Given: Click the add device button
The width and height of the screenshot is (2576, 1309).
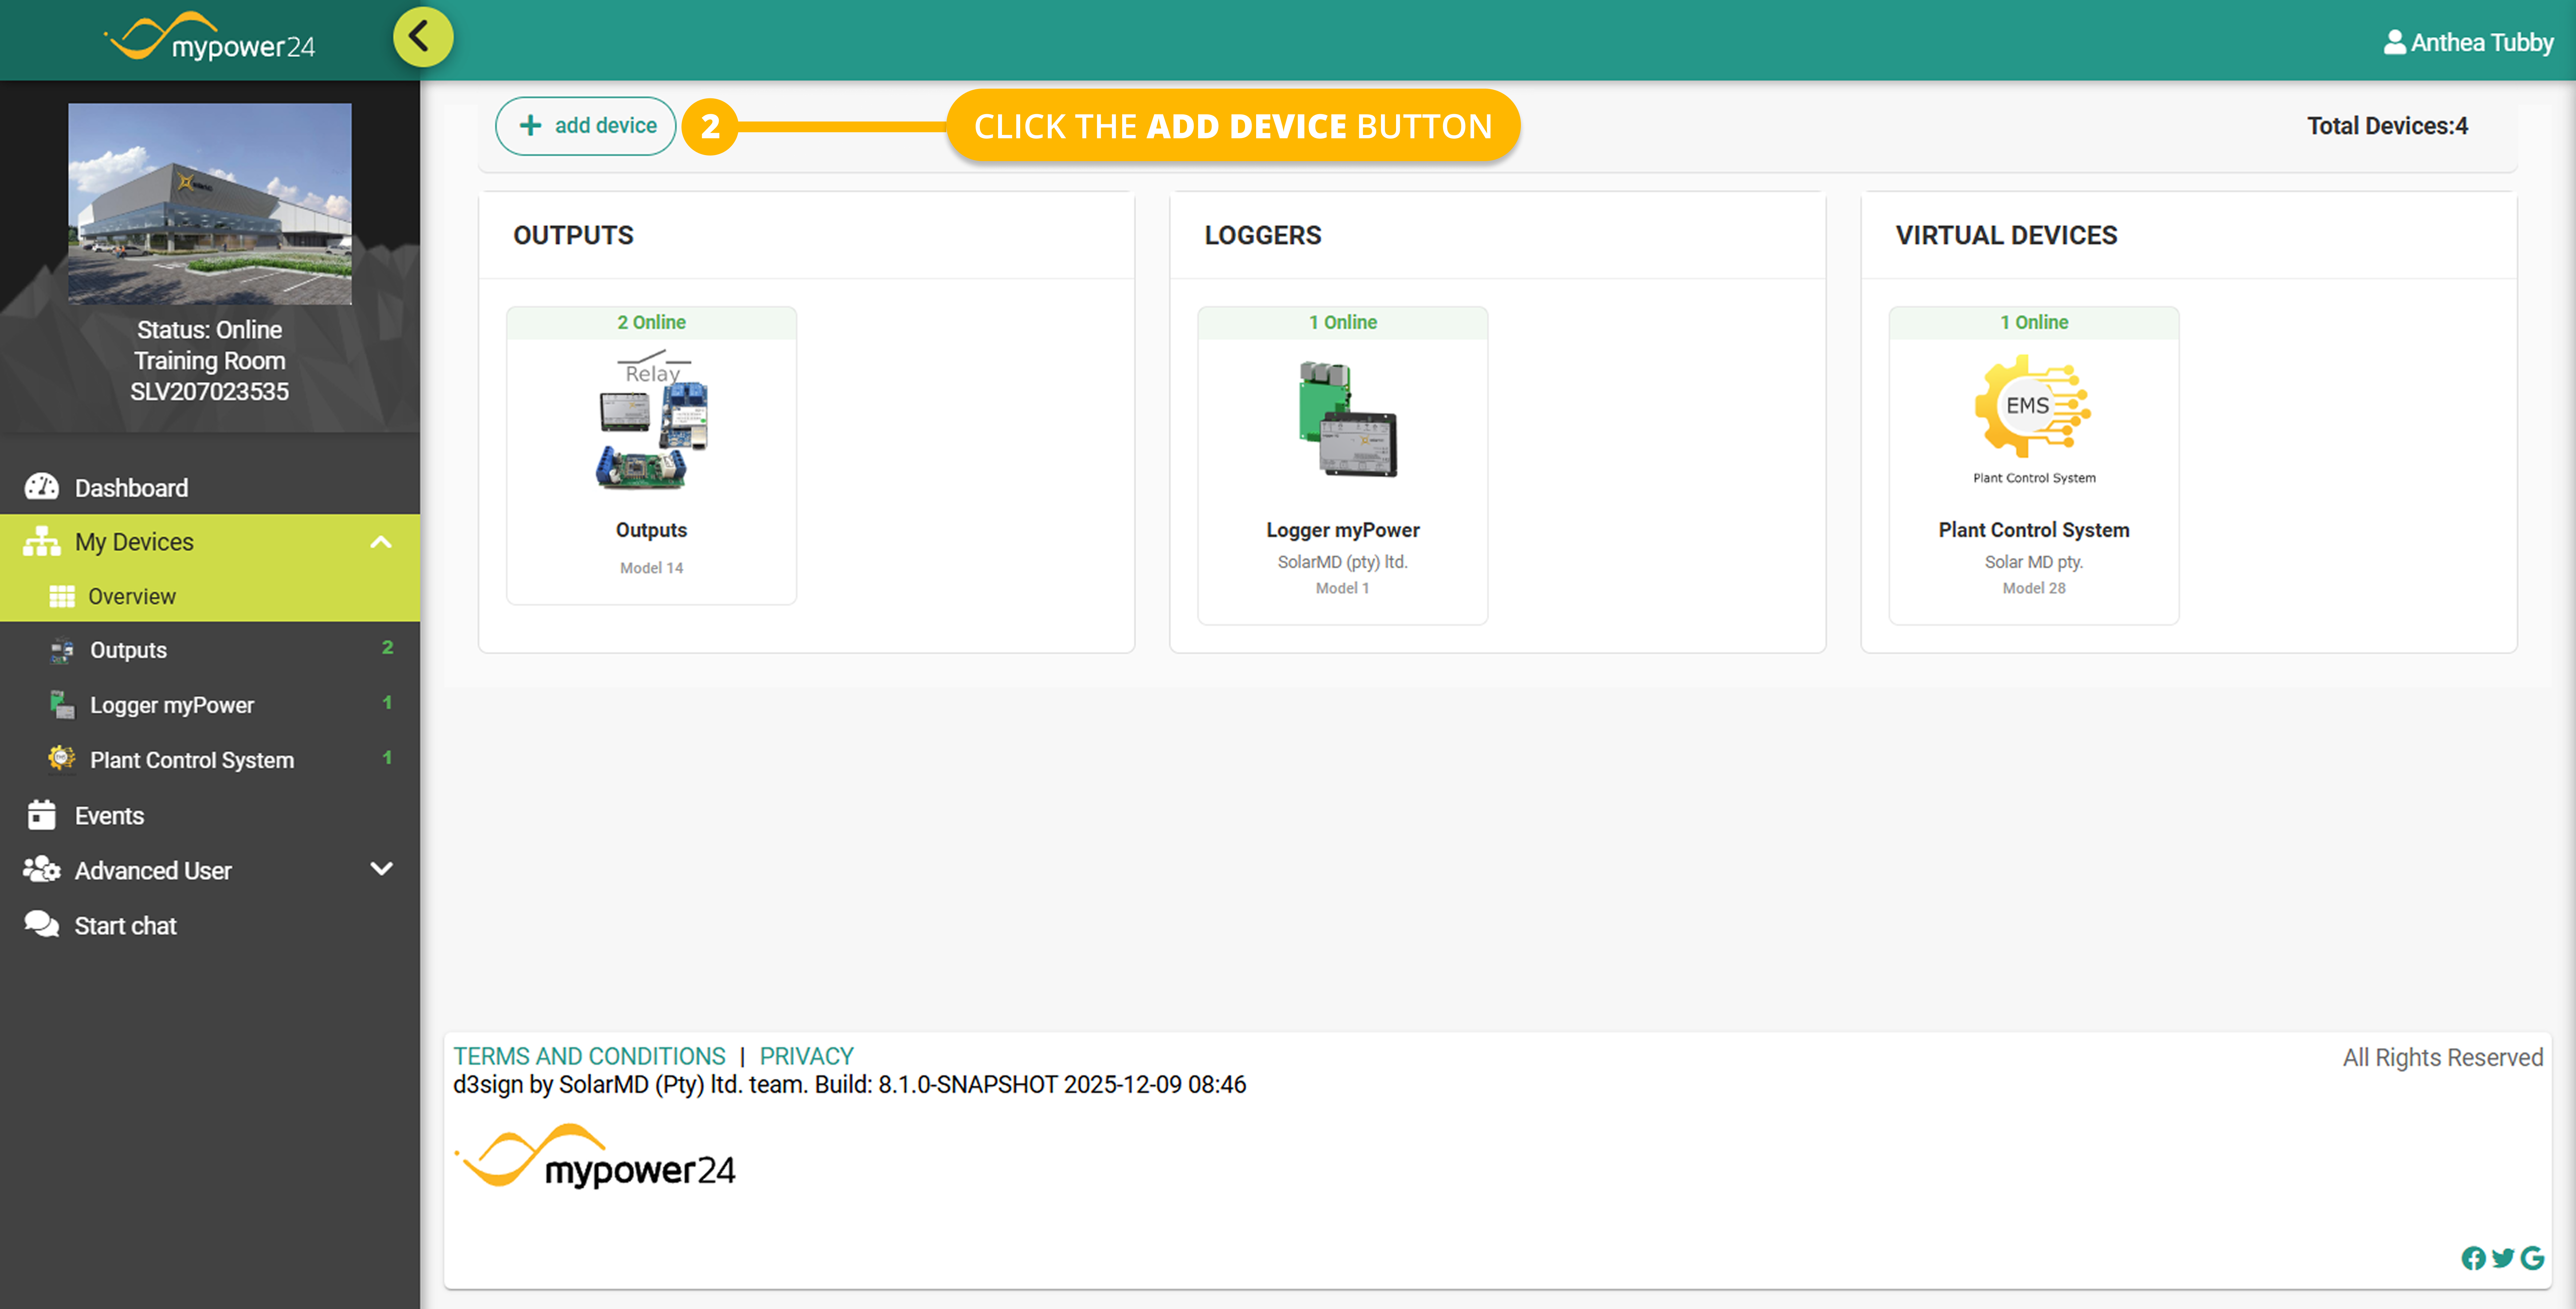Looking at the screenshot, I should [x=586, y=126].
